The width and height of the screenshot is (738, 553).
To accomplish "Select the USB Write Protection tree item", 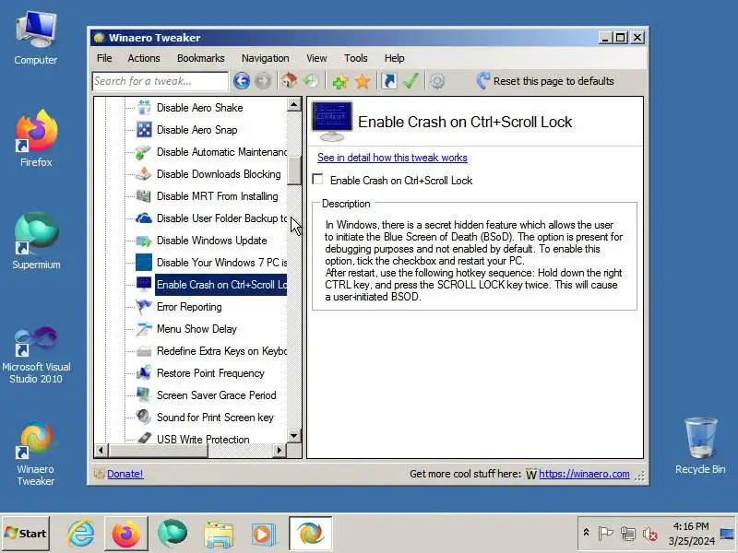I will [x=203, y=440].
